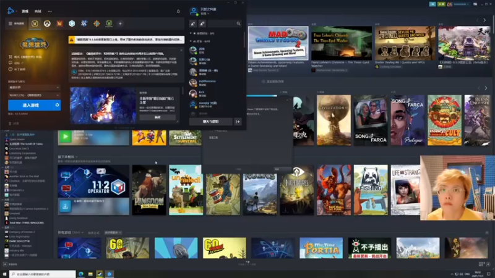Open Kingdom New Lands game cover
Screen dimensions: 495x278
(x=149, y=190)
